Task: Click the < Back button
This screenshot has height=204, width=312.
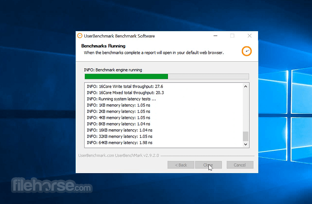Action: [181, 165]
